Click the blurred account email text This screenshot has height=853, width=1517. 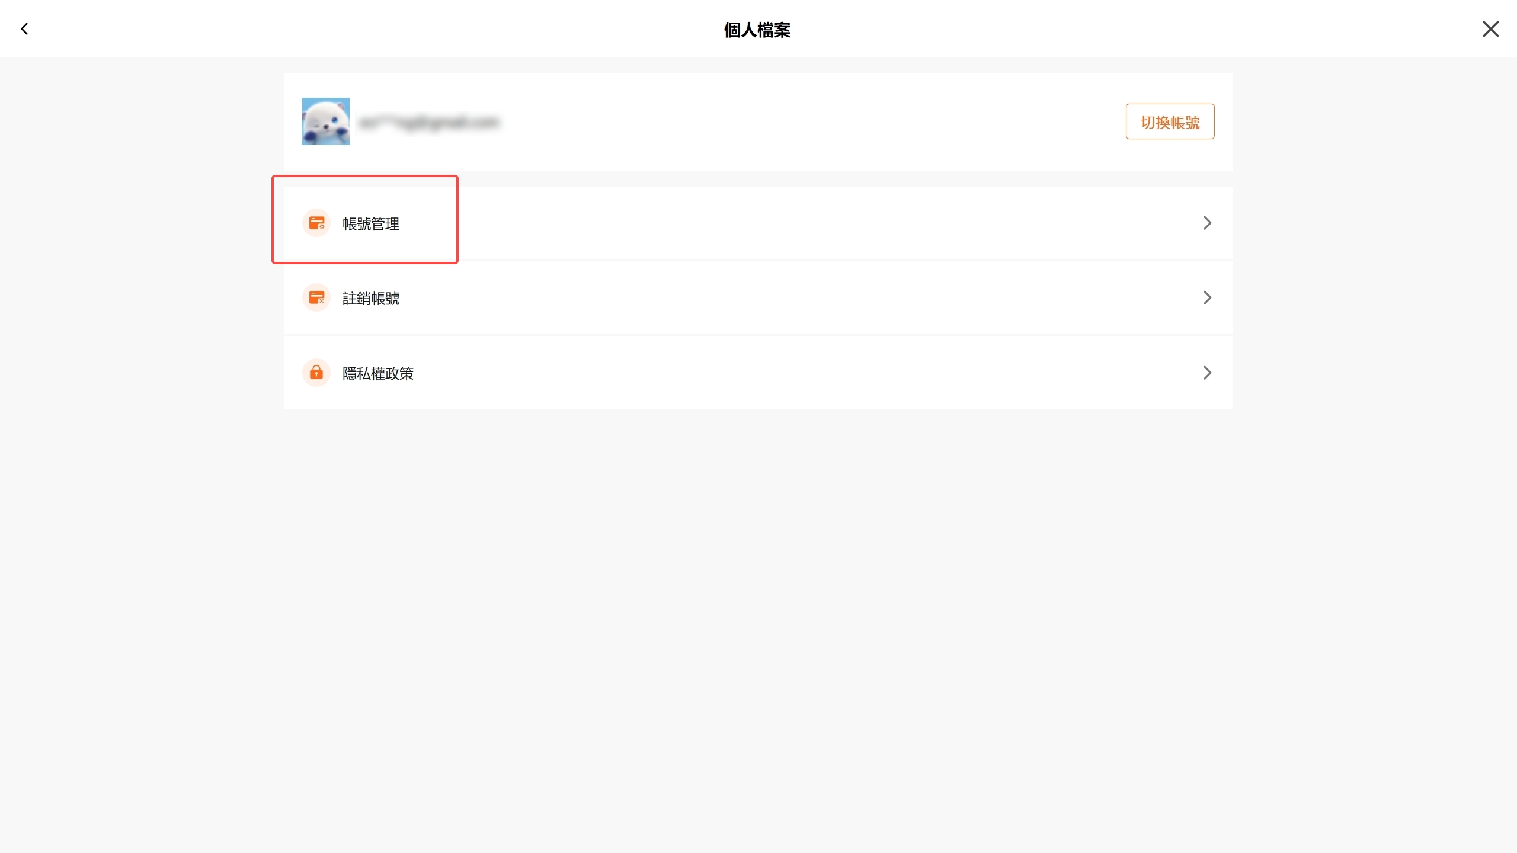point(429,123)
